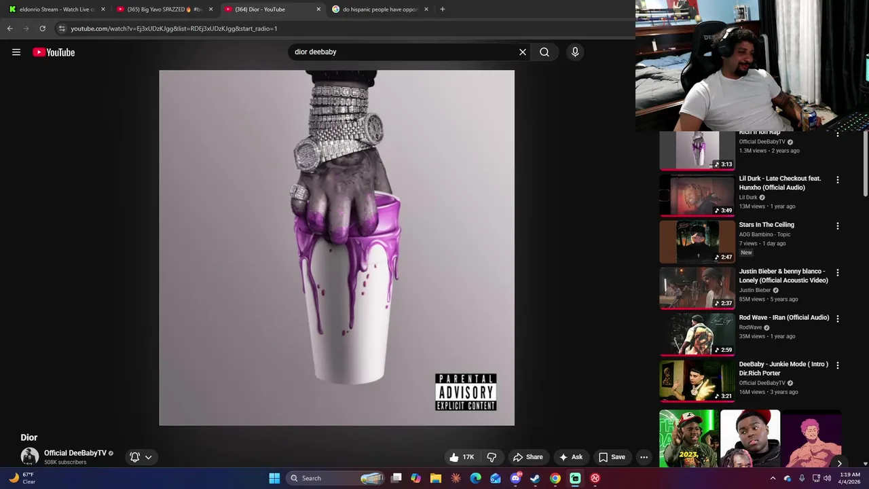Open options for Lil Durk Late Checkout

coord(837,180)
